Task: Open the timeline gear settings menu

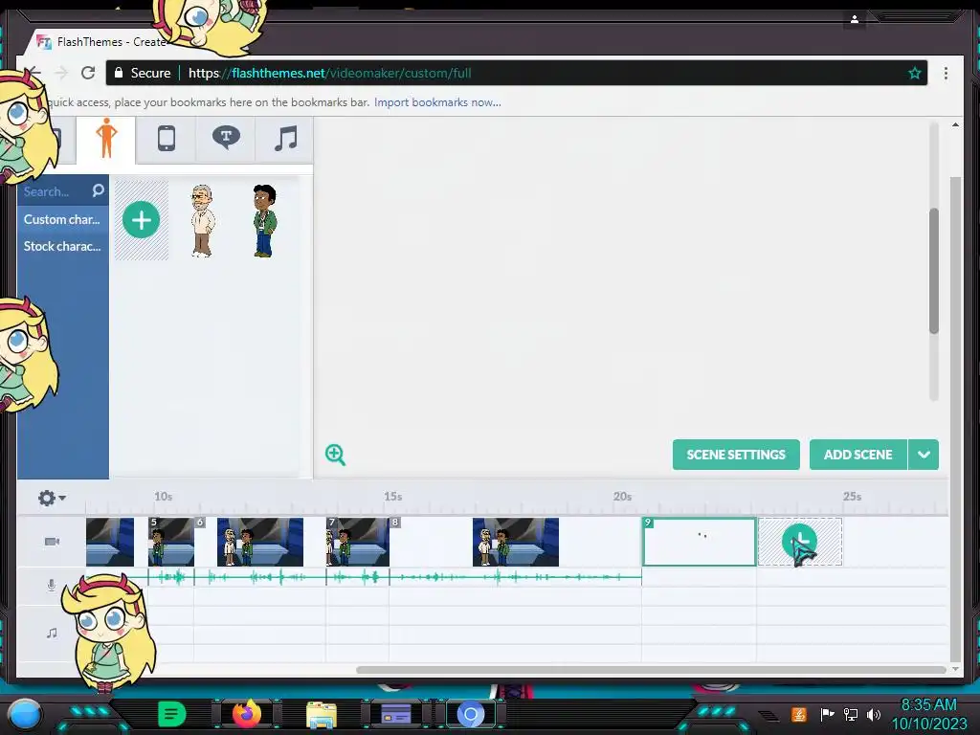Action: pyautogui.click(x=52, y=498)
